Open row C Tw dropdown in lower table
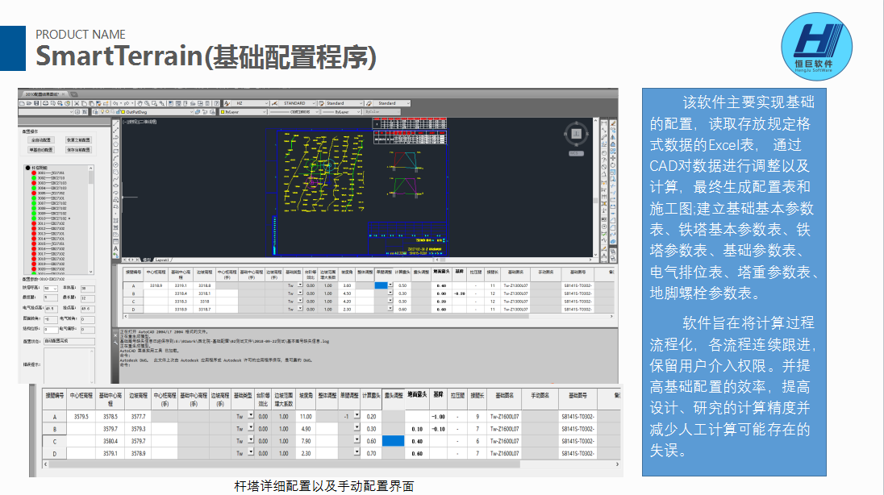Viewport: 884px width, 495px height. point(251,440)
